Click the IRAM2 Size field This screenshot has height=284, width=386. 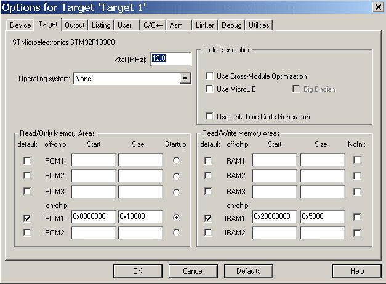(x=322, y=233)
